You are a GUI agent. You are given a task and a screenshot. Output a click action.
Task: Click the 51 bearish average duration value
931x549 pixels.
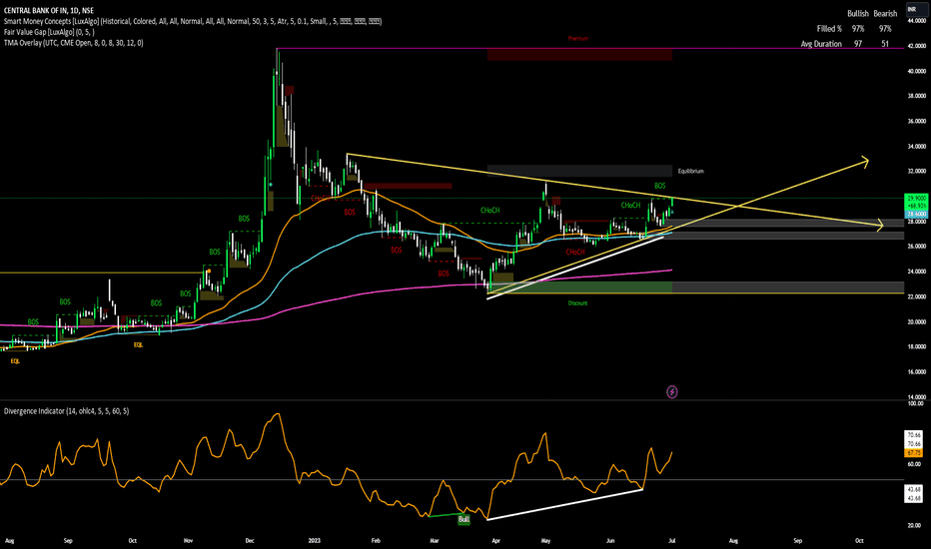(x=885, y=44)
